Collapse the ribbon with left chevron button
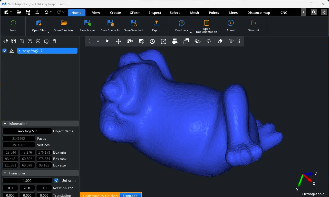 (x=324, y=12)
